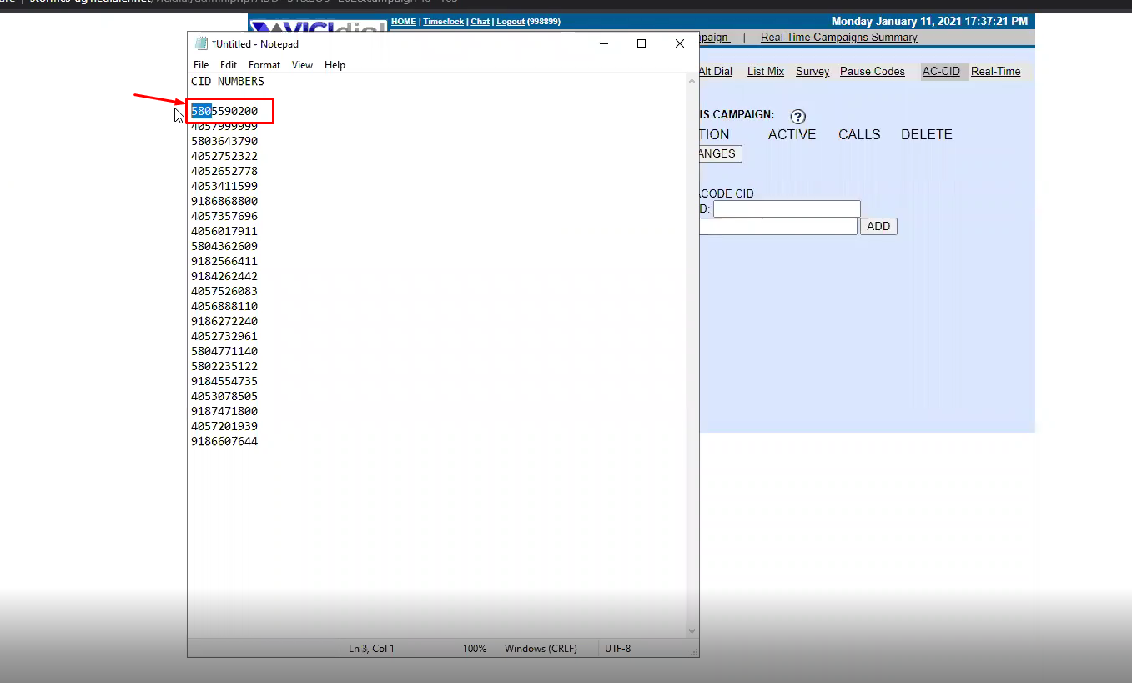Click the number 5804771140

(224, 351)
